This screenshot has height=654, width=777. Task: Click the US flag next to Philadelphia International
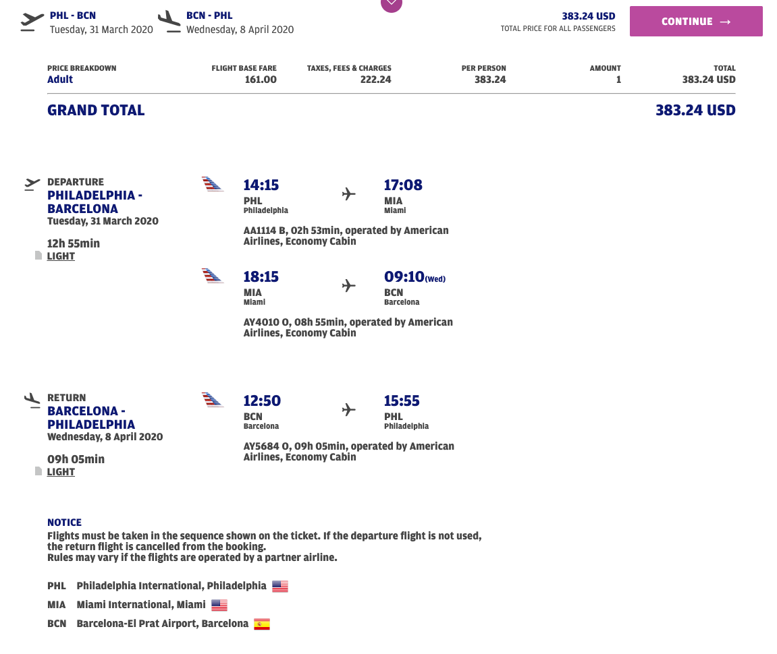click(280, 586)
